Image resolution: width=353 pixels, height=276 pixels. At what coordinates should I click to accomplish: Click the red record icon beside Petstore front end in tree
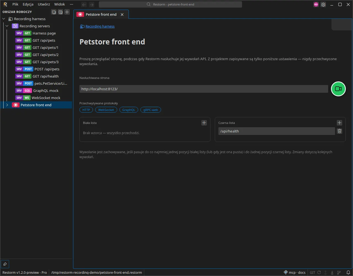pos(16,105)
